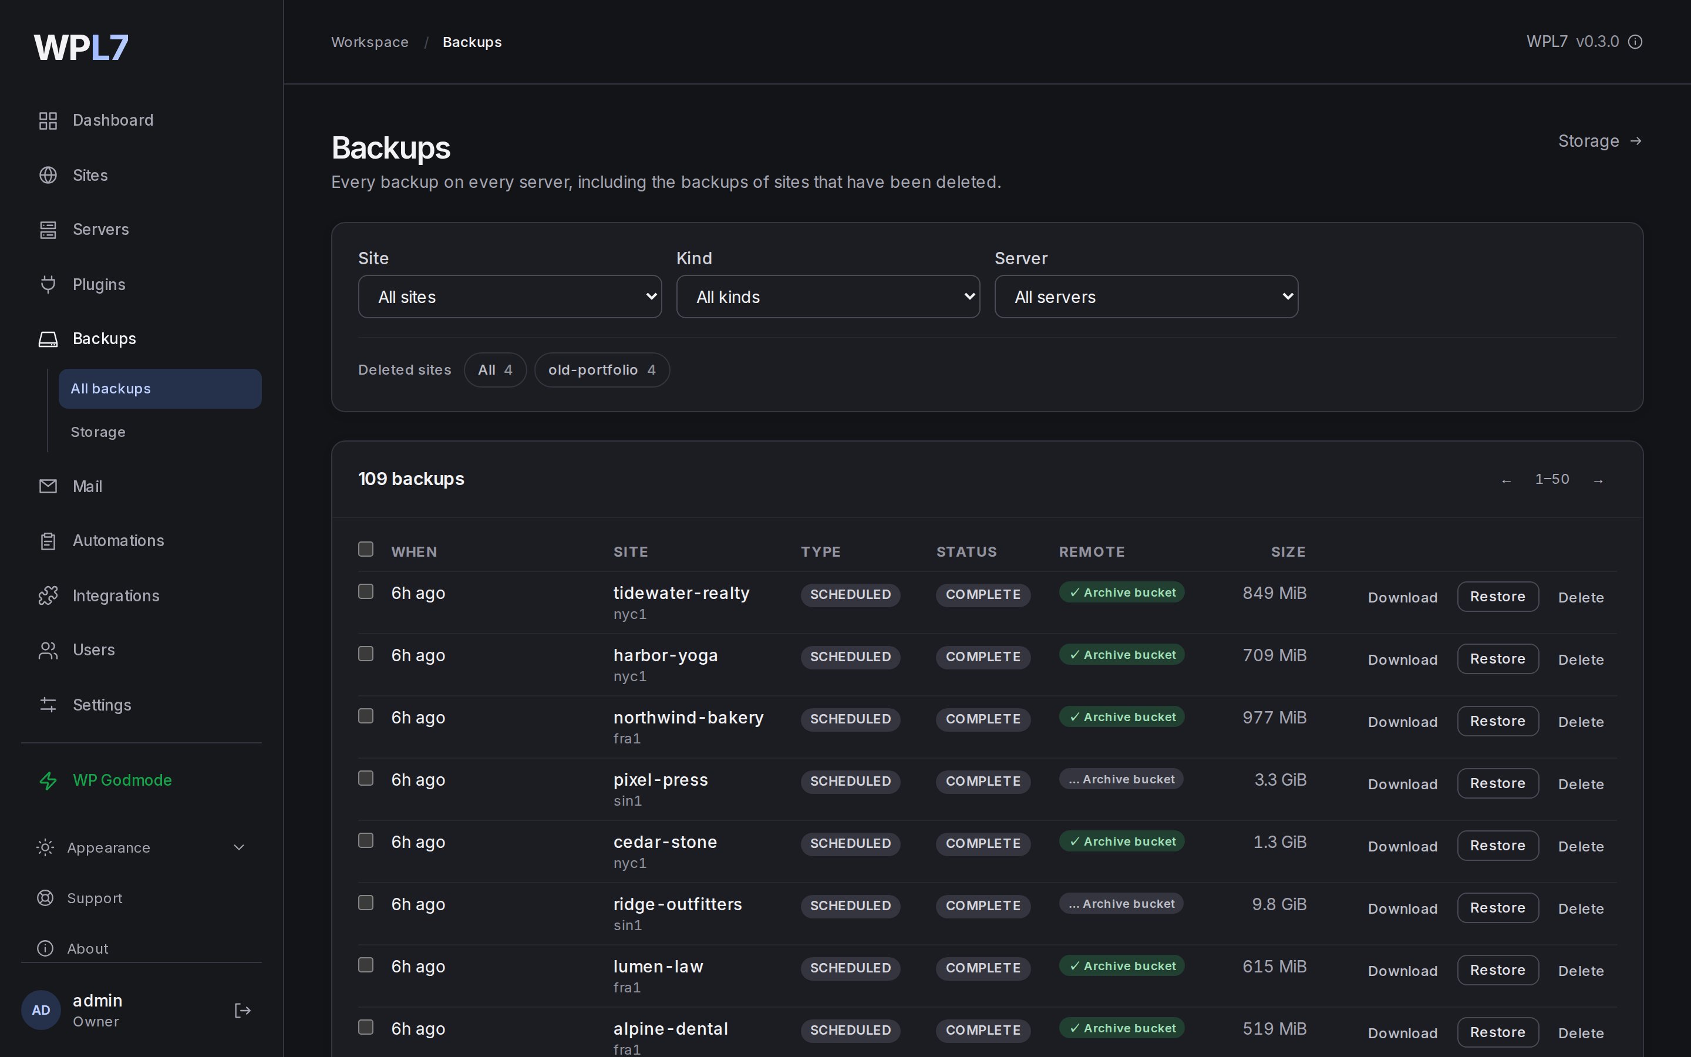Click the Sites globe icon
1691x1057 pixels.
(48, 175)
